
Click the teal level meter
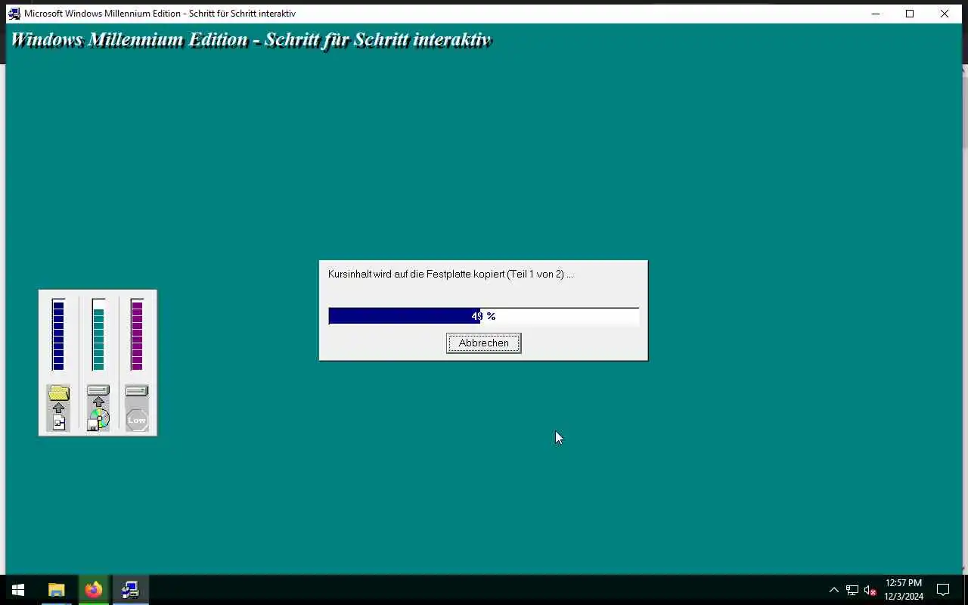pos(98,335)
